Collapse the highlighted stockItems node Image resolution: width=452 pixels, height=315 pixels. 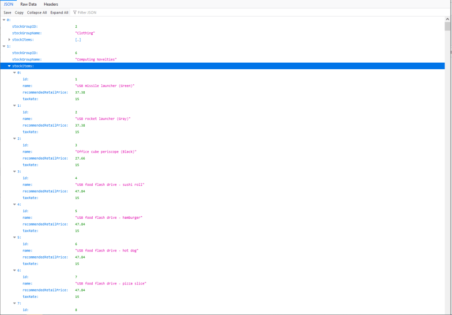click(x=9, y=66)
